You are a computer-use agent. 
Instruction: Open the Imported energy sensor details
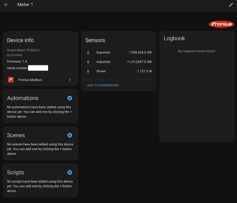point(104,62)
